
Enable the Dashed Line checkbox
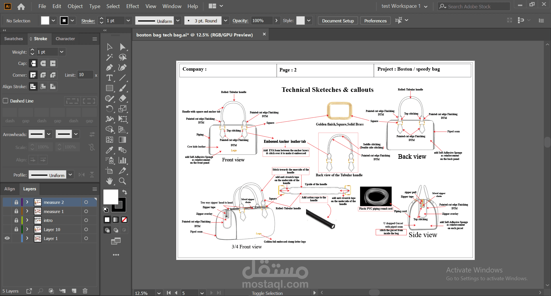click(5, 101)
